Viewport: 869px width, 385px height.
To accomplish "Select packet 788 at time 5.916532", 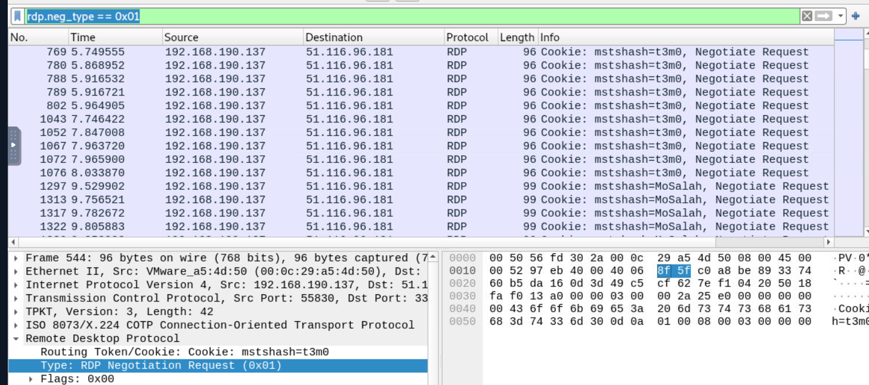I will (421, 79).
